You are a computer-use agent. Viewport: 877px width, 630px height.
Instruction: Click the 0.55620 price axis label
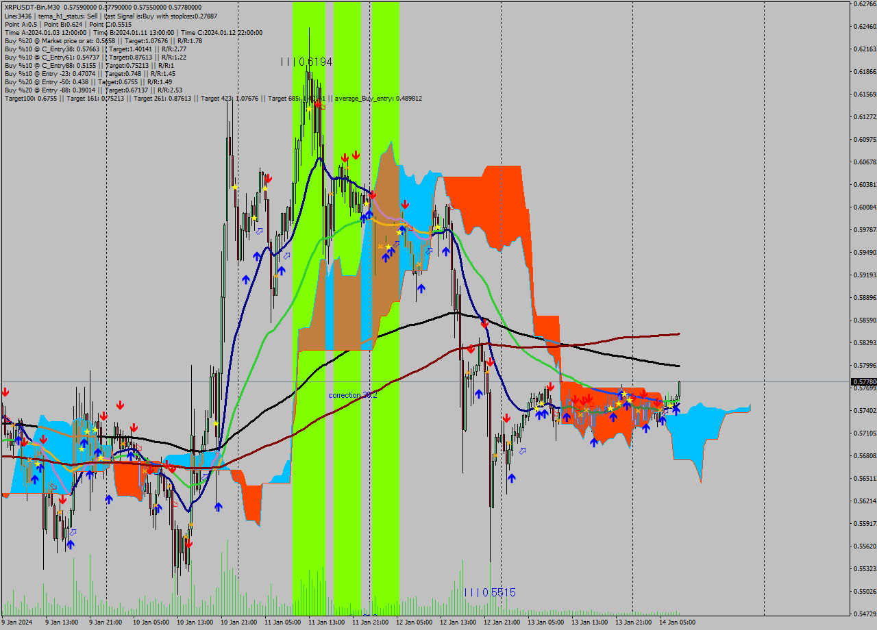tap(865, 546)
